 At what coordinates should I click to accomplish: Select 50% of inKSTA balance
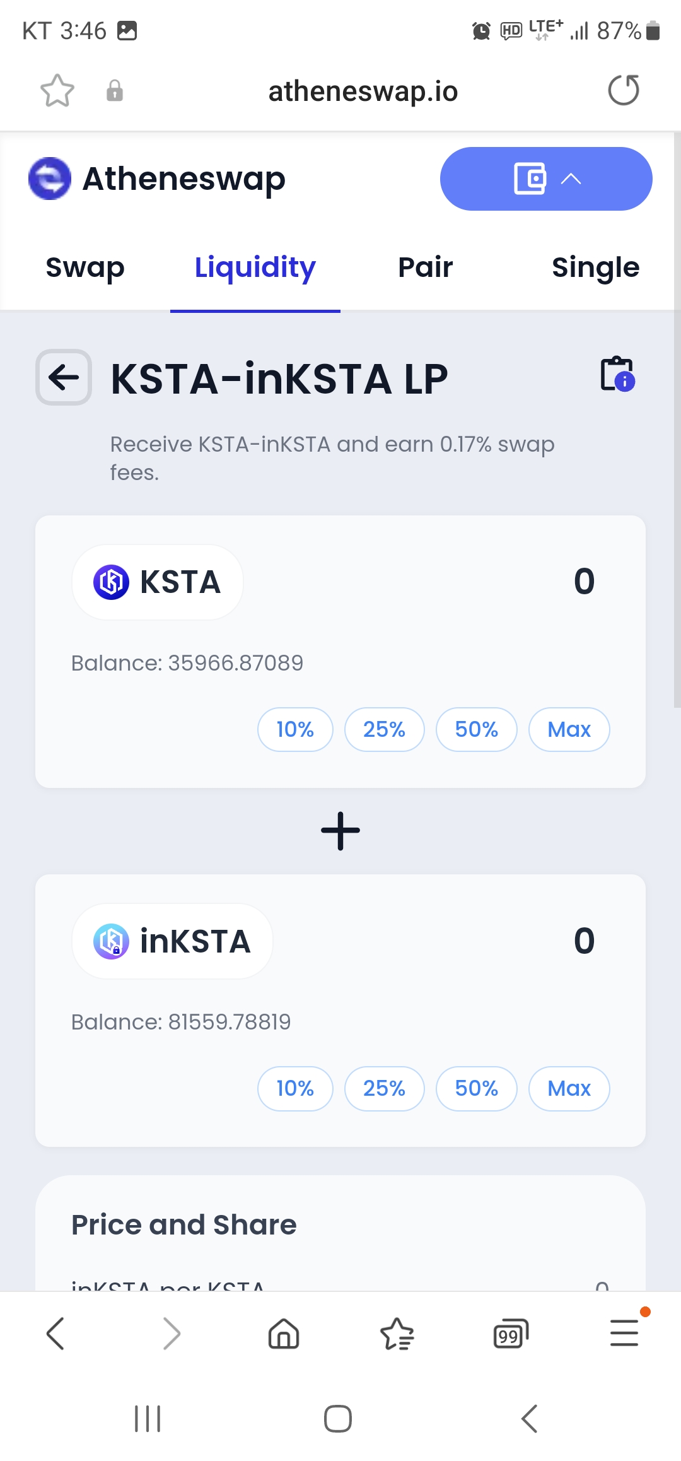coord(476,1088)
